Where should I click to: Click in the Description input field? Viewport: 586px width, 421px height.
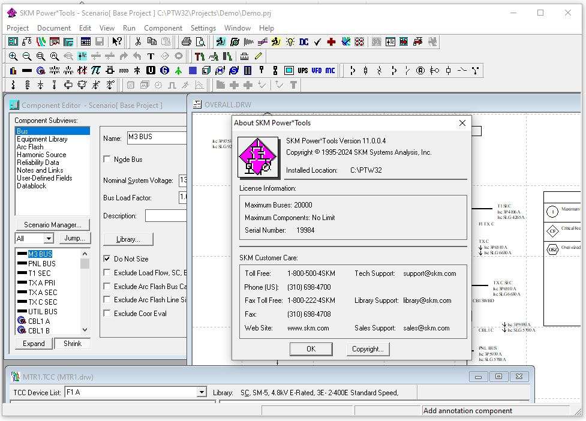166,215
